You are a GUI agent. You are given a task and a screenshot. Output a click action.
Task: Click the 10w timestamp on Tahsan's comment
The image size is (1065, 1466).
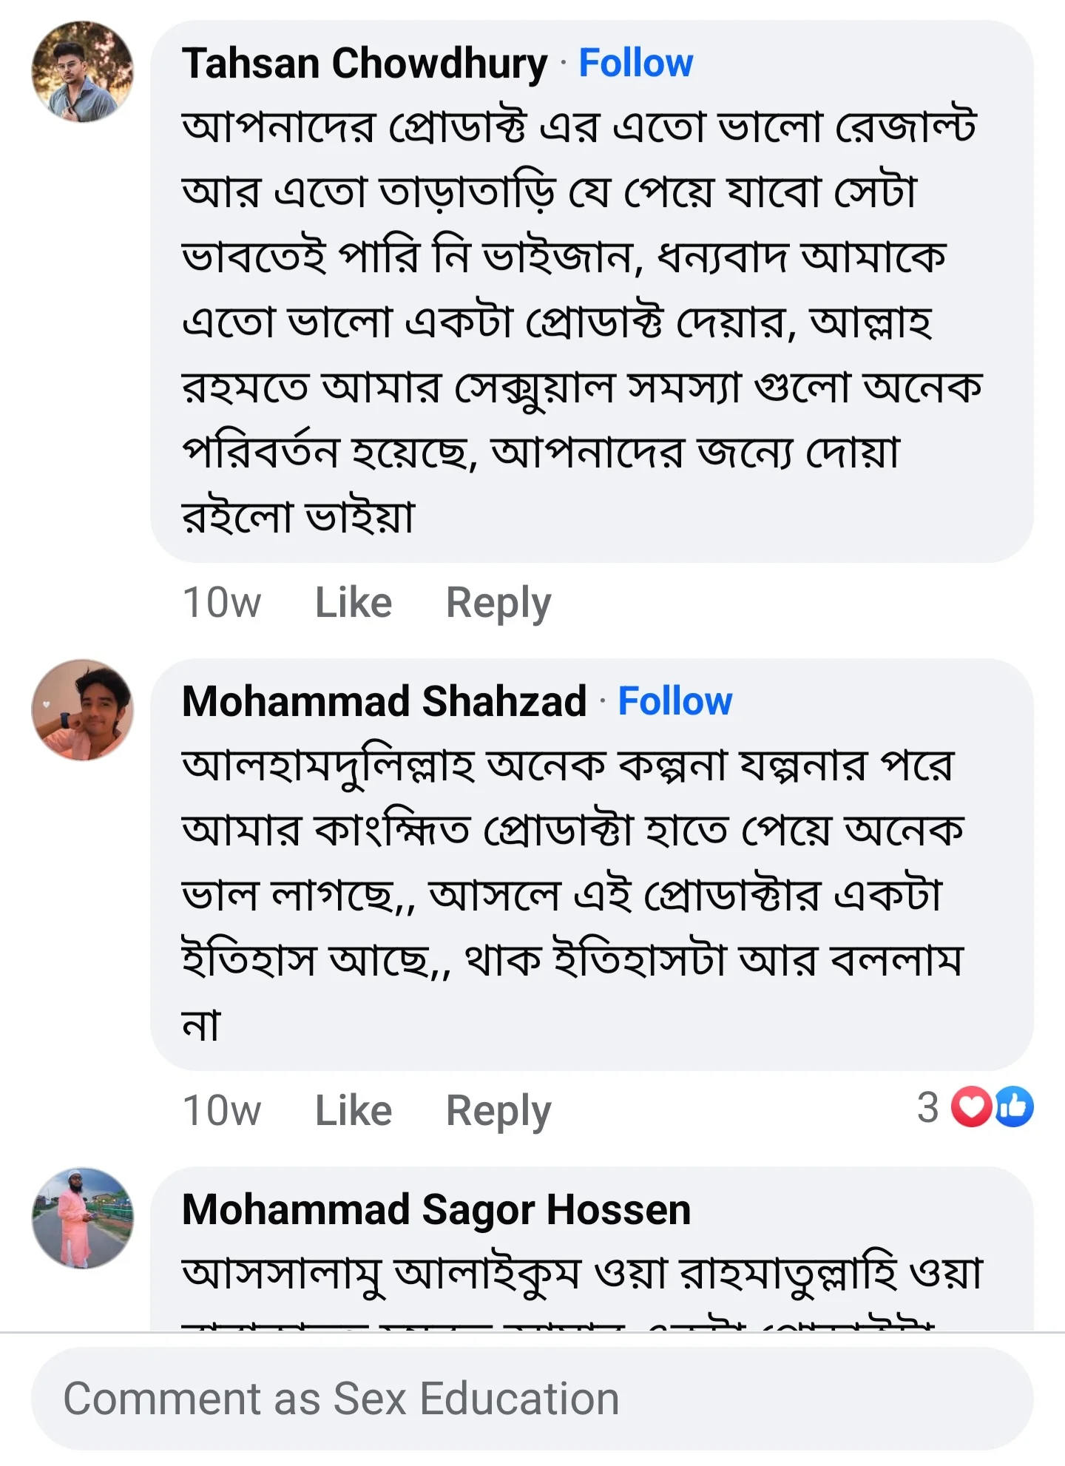[x=221, y=602]
